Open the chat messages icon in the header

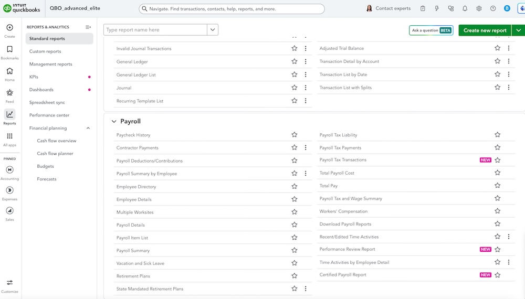click(x=450, y=9)
